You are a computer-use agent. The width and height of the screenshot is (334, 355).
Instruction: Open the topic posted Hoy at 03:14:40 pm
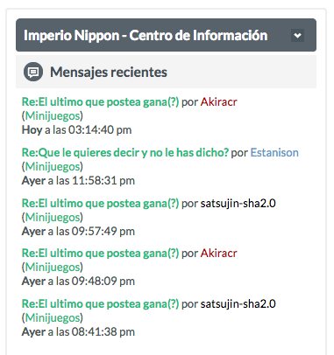[100, 102]
